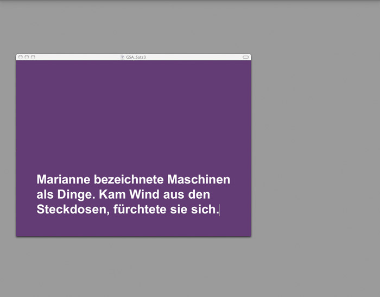Place cursor after "sich." at text end
Viewport: 380px width, 297px height.
[219, 210]
